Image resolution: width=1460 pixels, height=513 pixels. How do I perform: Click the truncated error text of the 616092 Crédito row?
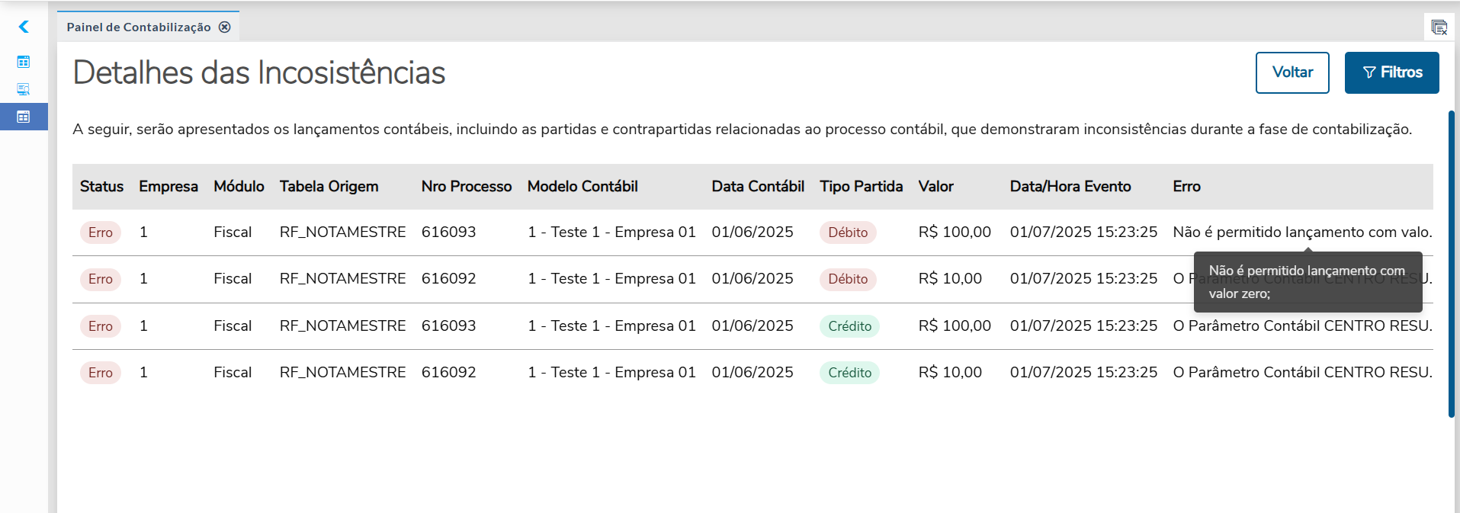[1301, 373]
